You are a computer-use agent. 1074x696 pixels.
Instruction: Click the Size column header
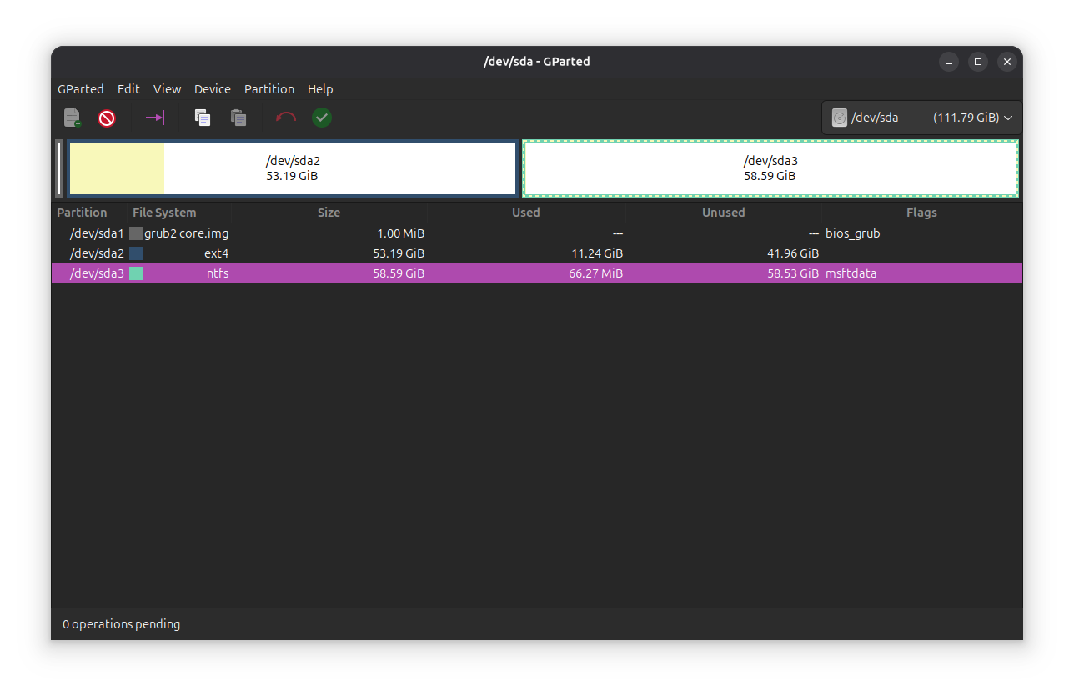[329, 213]
